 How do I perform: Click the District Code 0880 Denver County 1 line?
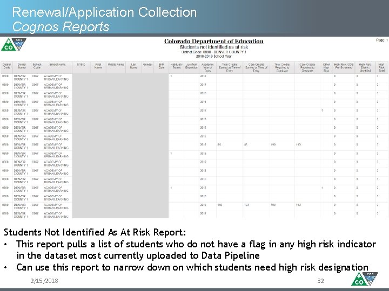pos(213,52)
